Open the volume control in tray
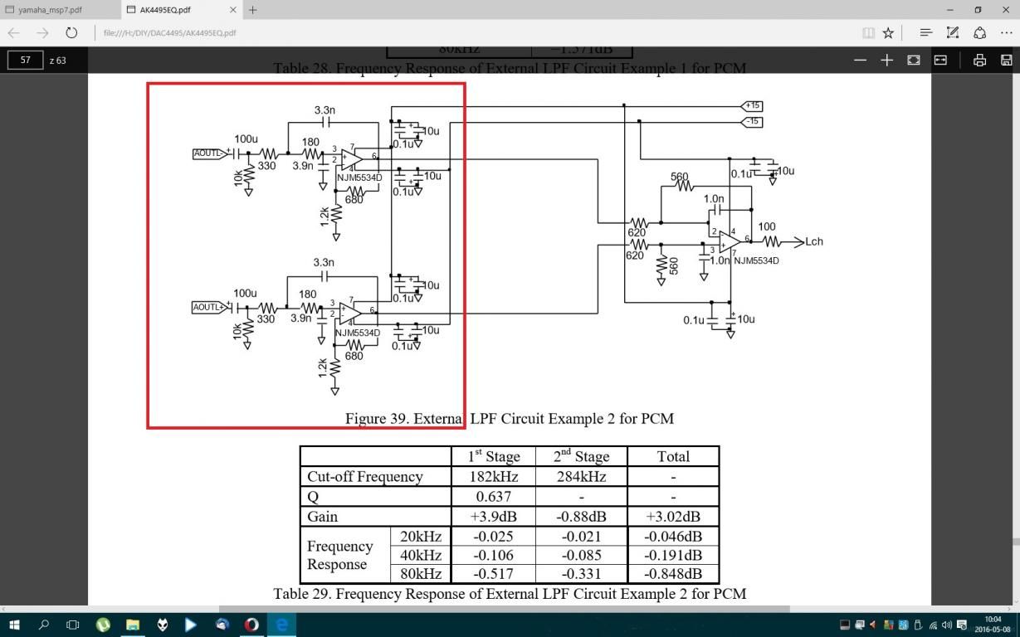 [946, 625]
